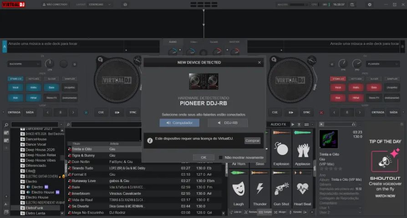The height and width of the screenshot is (218, 407).
Task: Click right deck CUE button
Action: coord(275,112)
